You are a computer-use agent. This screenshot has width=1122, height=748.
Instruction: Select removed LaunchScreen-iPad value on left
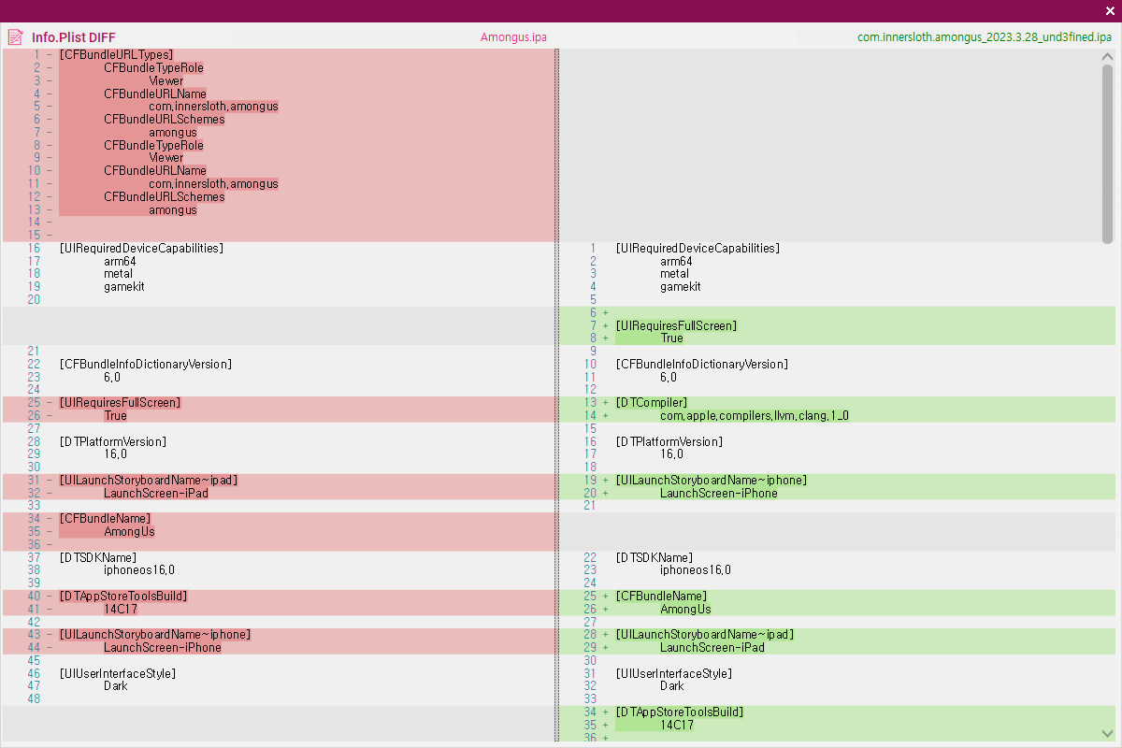click(156, 494)
